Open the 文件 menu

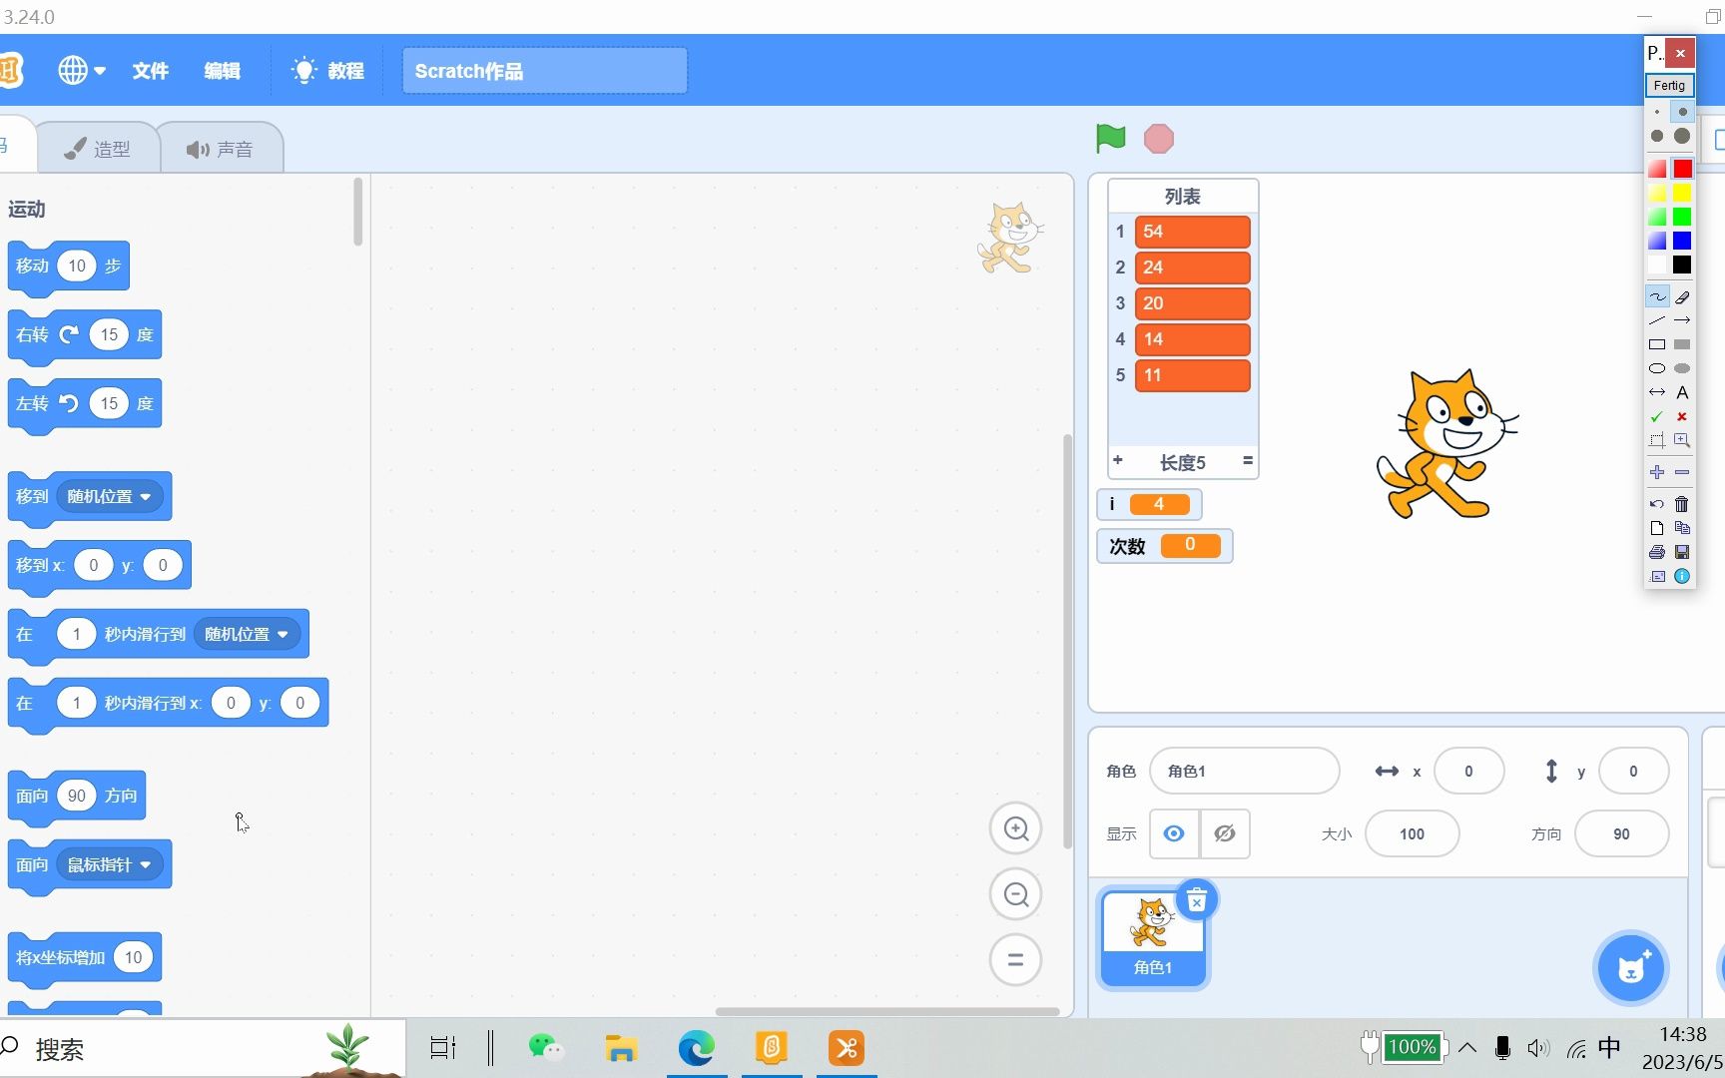pos(150,70)
